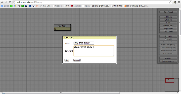Click Remove table
Viewport: 181px width, 94px height.
(x=168, y=26)
